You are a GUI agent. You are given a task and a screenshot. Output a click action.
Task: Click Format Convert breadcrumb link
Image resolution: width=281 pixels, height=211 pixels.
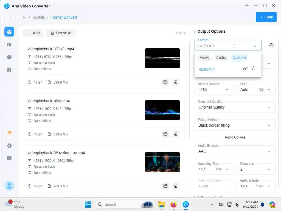(64, 17)
